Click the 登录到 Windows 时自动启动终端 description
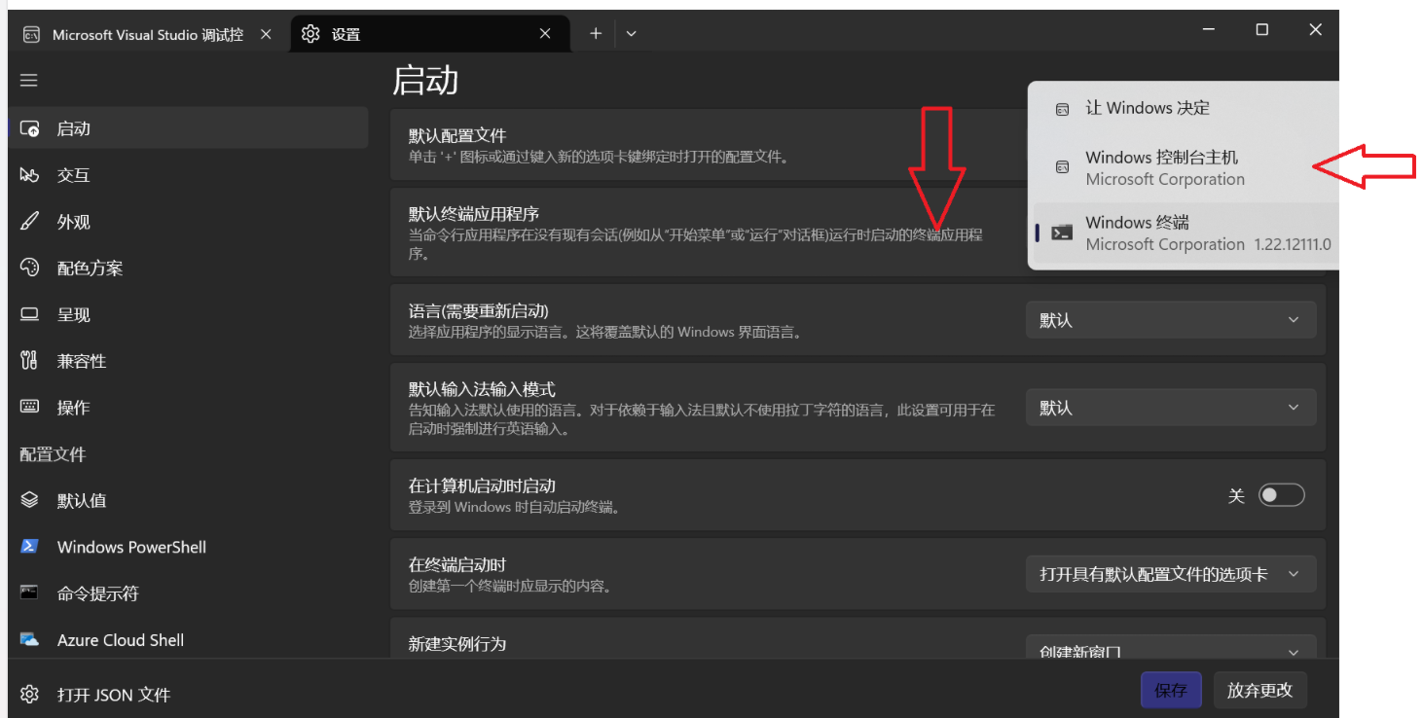1422x718 pixels. (x=515, y=507)
